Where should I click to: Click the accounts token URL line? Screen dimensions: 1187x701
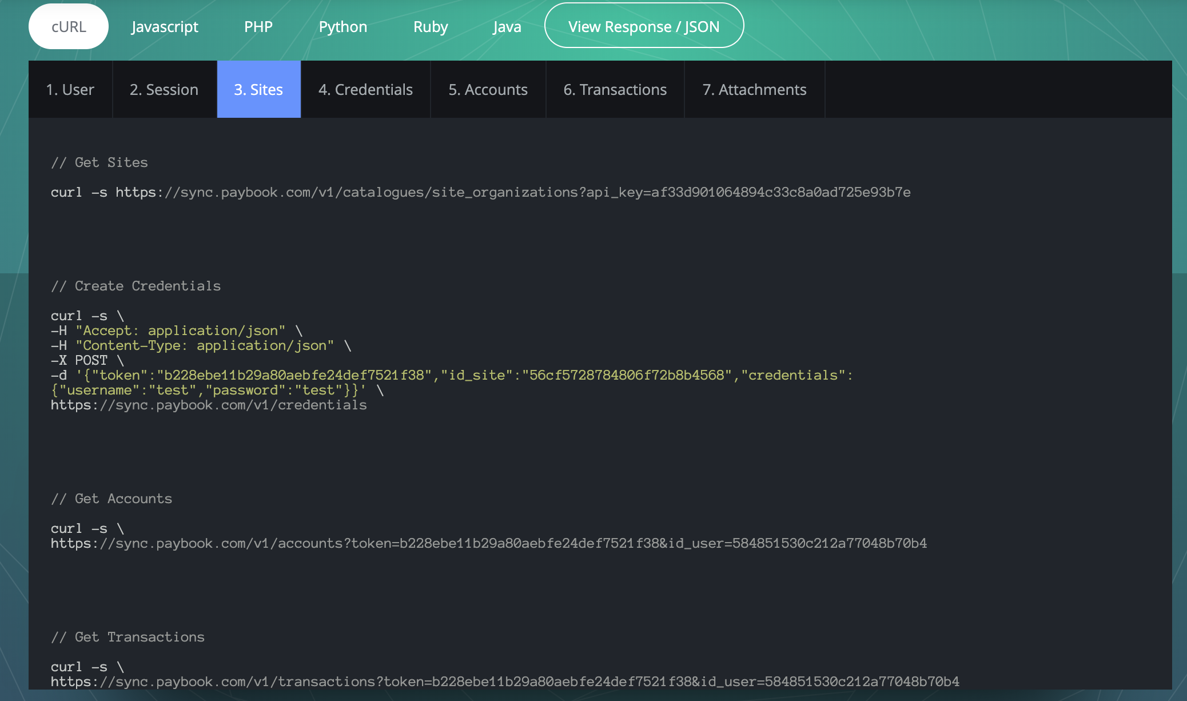coord(489,544)
